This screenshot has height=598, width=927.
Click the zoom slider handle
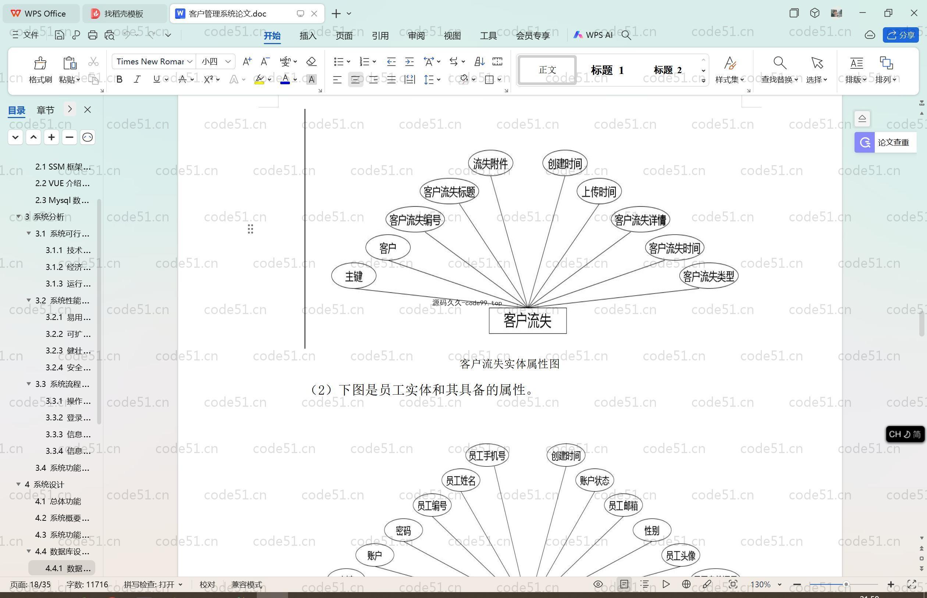[845, 584]
